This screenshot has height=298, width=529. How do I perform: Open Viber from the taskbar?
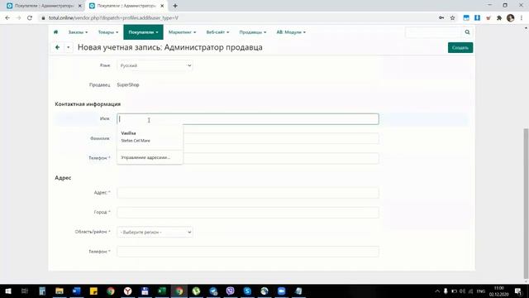pos(230,291)
